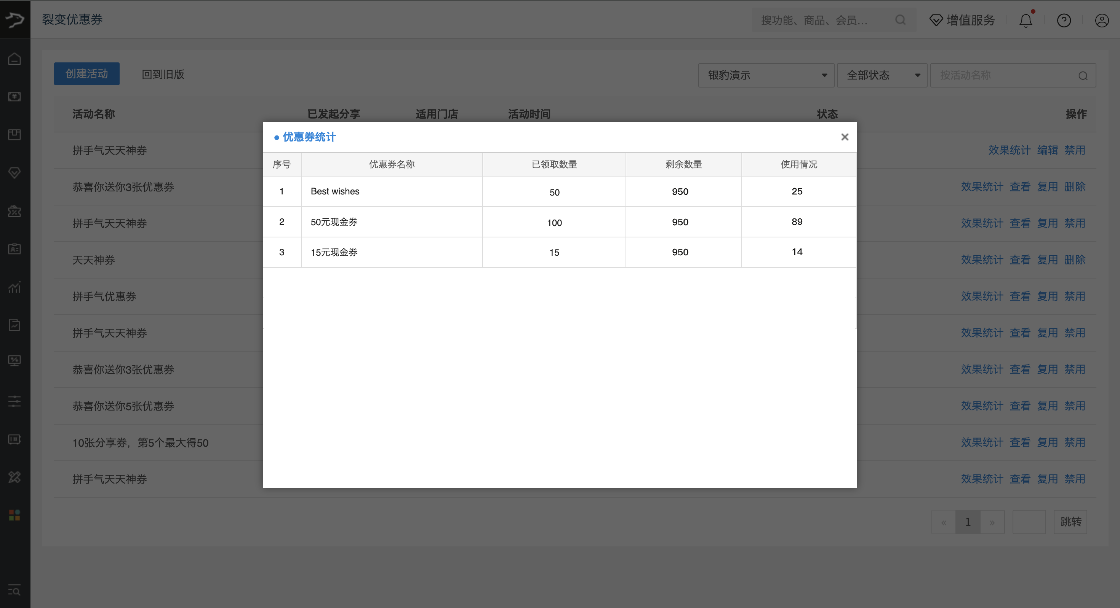Click the 已领取数量 column header
The width and height of the screenshot is (1120, 608).
(x=554, y=164)
